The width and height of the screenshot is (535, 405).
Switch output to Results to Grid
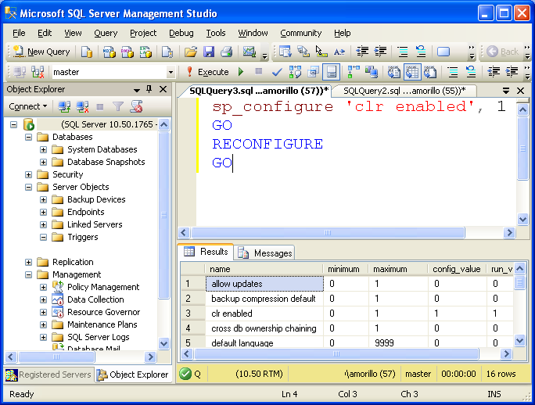[x=412, y=72]
